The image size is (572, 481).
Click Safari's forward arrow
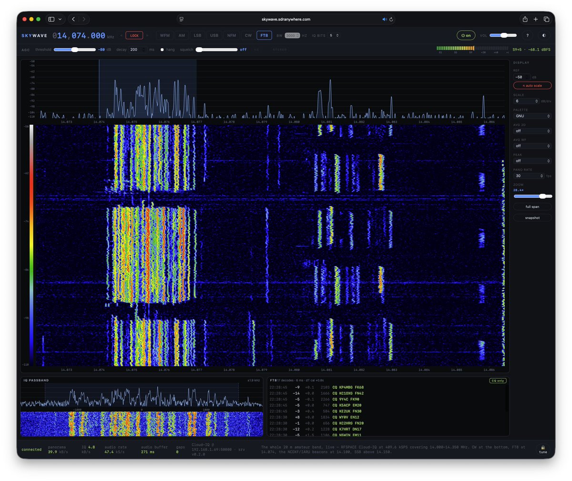(x=84, y=19)
